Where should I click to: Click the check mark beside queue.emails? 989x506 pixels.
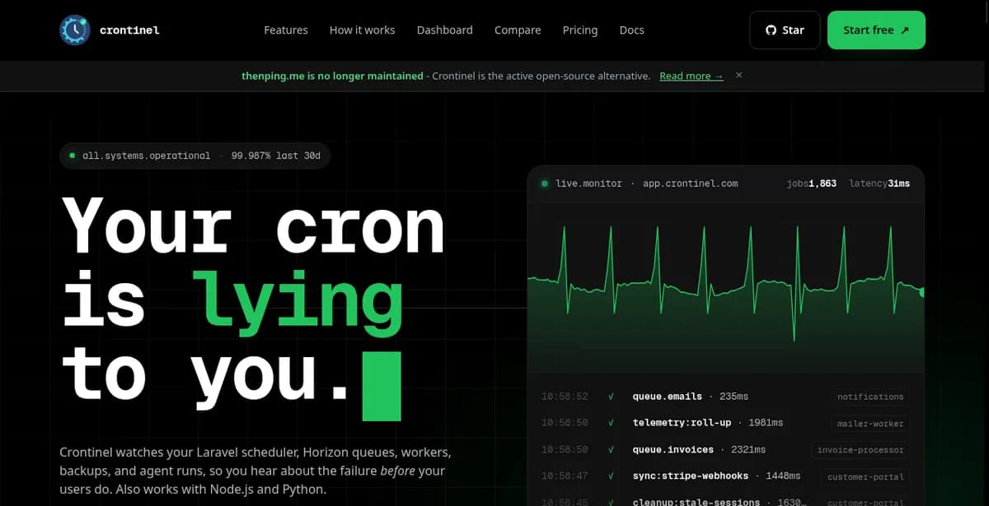click(611, 397)
